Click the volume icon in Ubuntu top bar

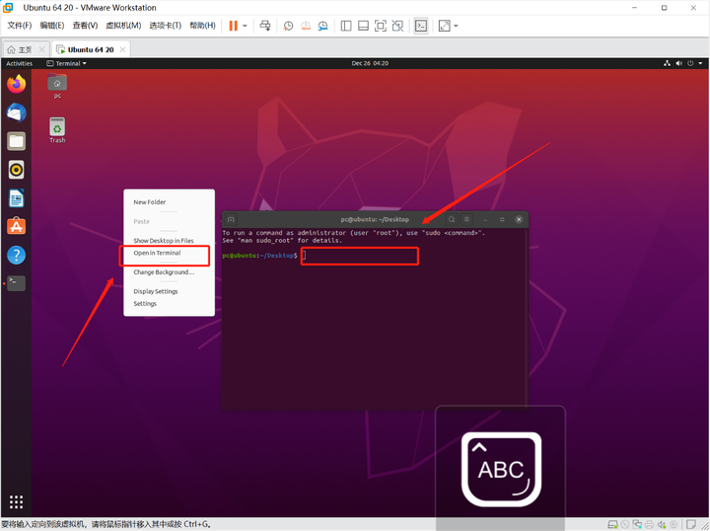point(678,63)
